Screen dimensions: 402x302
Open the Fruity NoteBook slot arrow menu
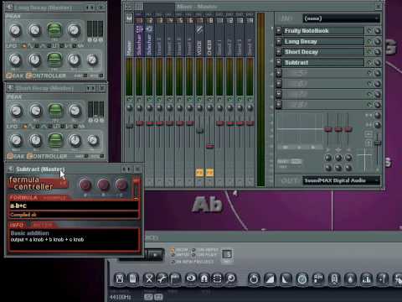(x=279, y=31)
